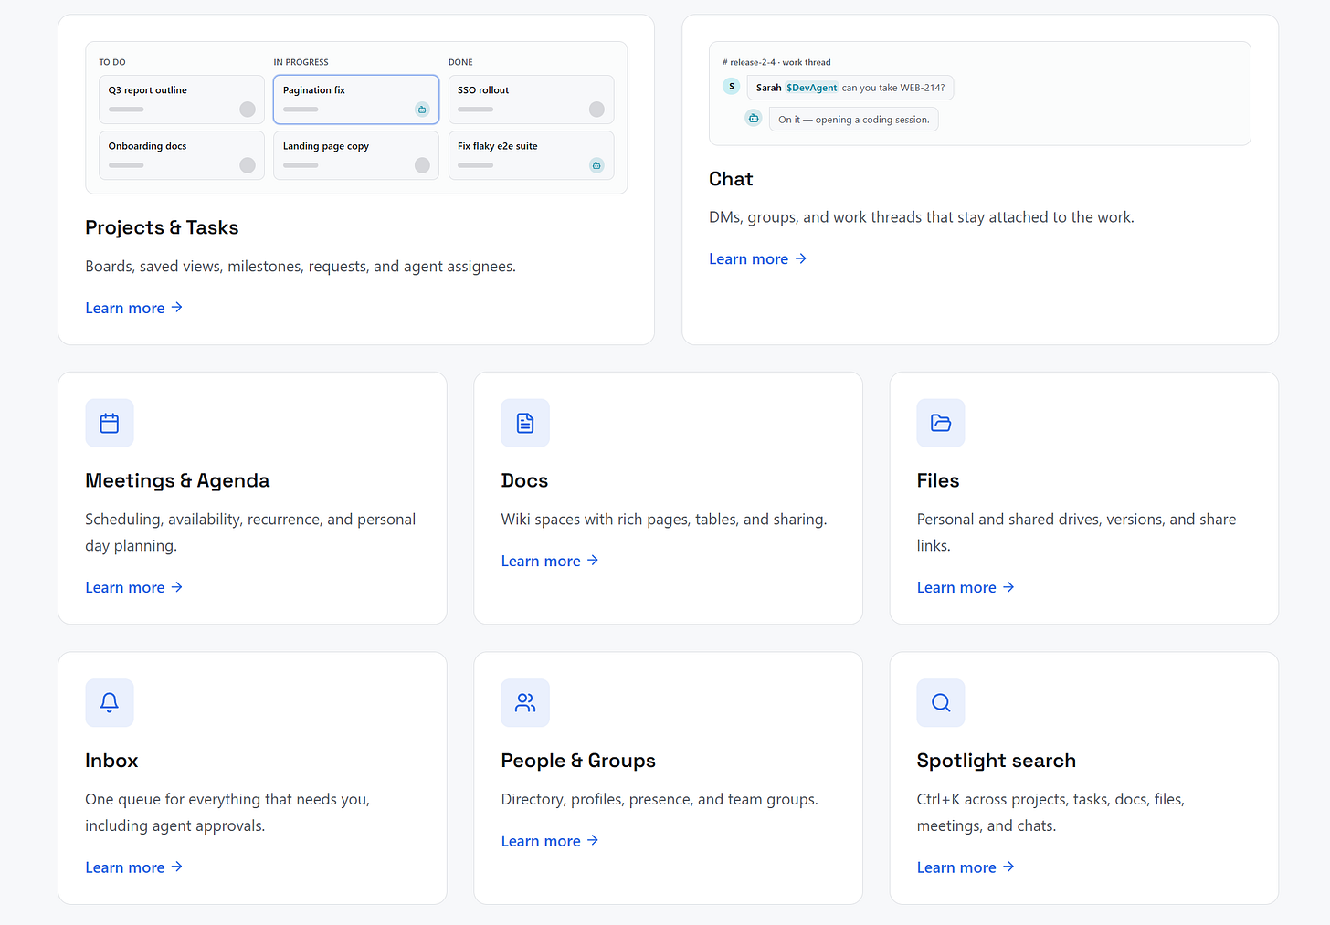Click the Inbox heading
Viewport: 1330px width, 925px height.
click(x=111, y=761)
